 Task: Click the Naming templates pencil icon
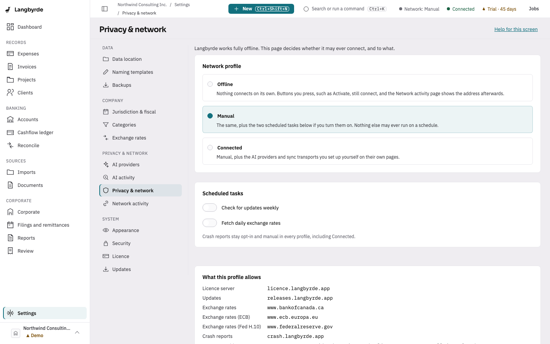pos(106,72)
